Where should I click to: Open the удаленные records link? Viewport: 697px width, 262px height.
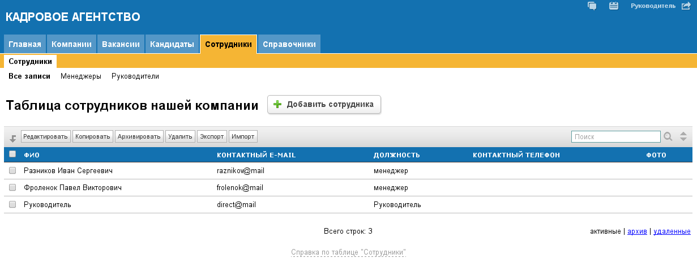point(672,231)
